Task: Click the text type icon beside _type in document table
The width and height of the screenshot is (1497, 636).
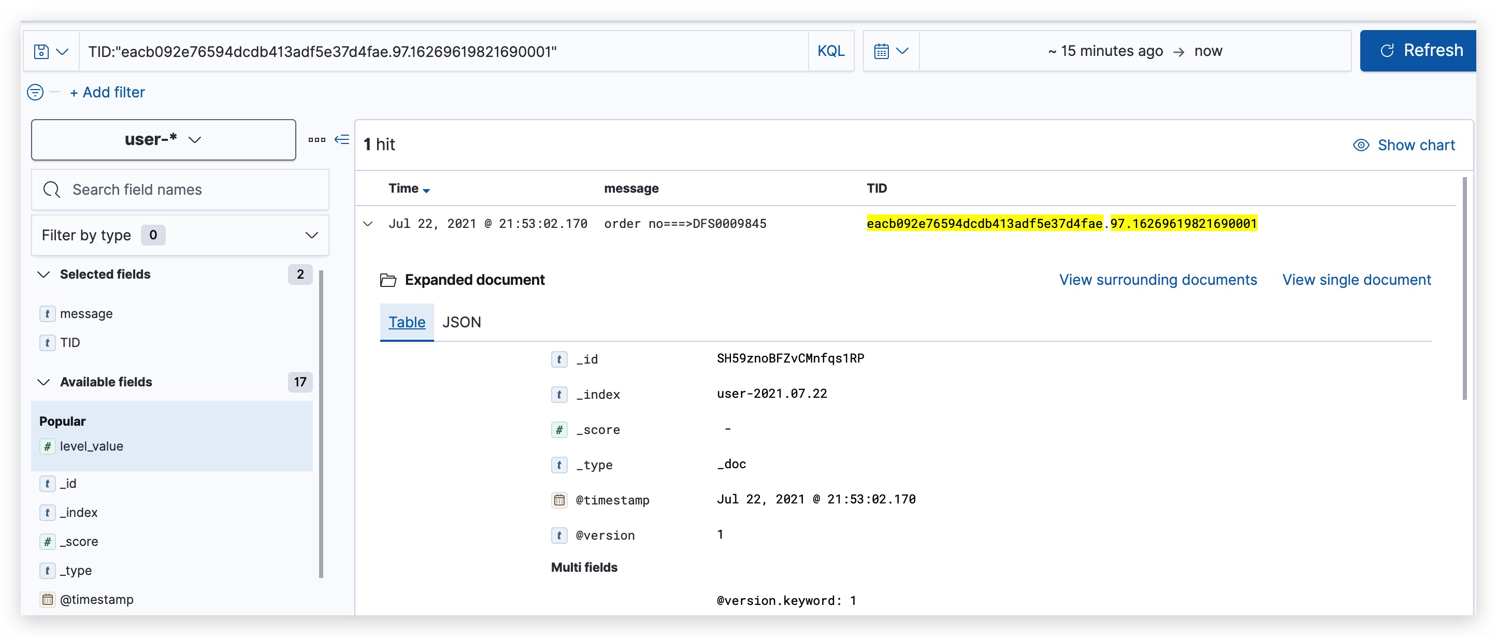Action: click(x=559, y=465)
